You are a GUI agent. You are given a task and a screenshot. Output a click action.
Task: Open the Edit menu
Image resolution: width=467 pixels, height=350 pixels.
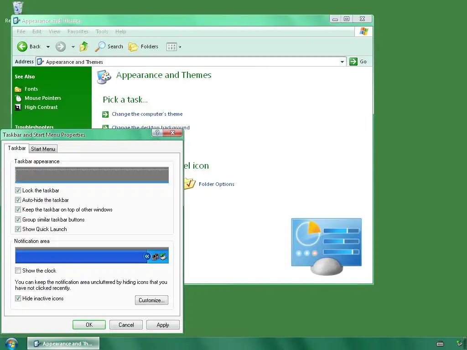point(37,31)
